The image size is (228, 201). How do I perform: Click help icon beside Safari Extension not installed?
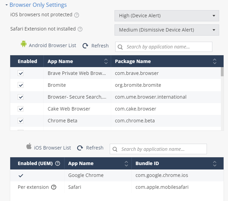(x=80, y=29)
